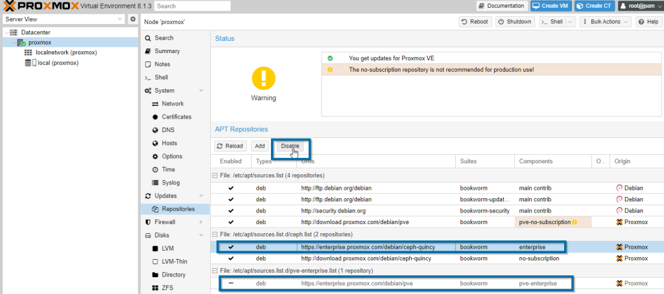This screenshot has height=294, width=664.
Task: Open Documentation
Action: tap(501, 6)
